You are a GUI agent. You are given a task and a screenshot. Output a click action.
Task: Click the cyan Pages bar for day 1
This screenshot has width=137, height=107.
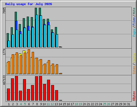[9, 44]
